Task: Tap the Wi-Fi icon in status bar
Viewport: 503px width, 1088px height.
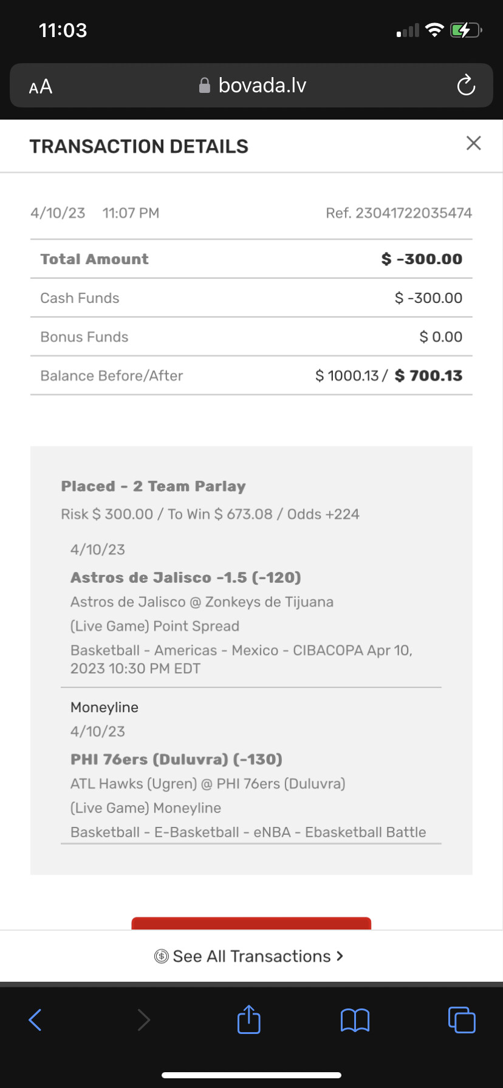Action: pos(434,30)
